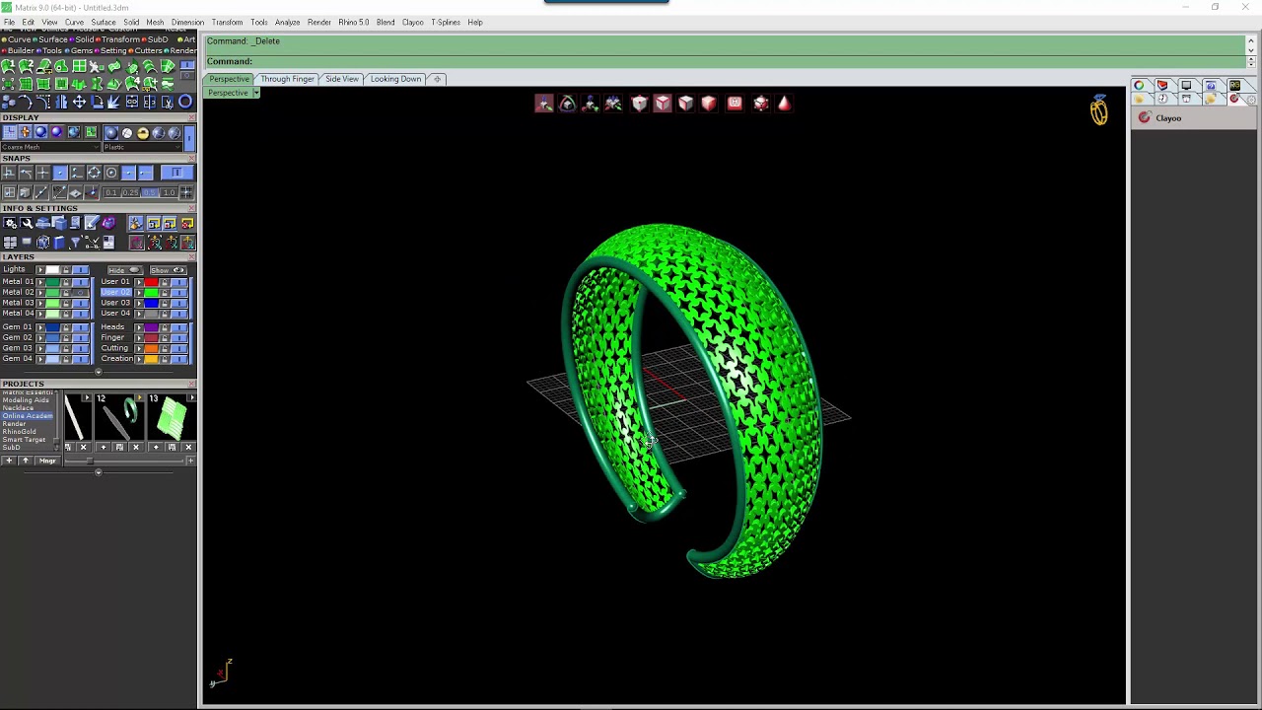Open the Coarse Mesh dropdown
The image size is (1262, 710).
pos(50,147)
